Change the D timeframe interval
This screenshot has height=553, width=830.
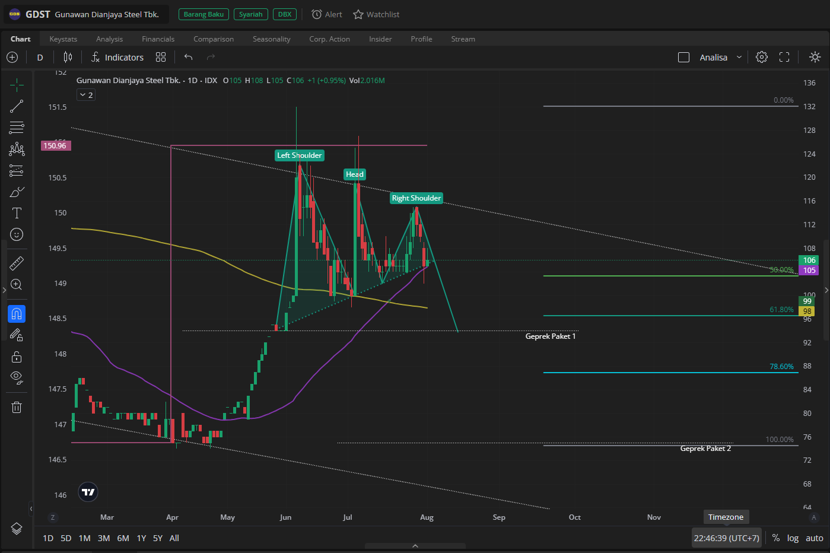coord(40,58)
